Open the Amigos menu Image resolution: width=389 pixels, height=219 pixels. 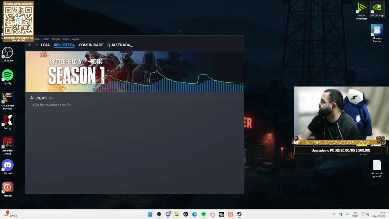click(x=56, y=39)
